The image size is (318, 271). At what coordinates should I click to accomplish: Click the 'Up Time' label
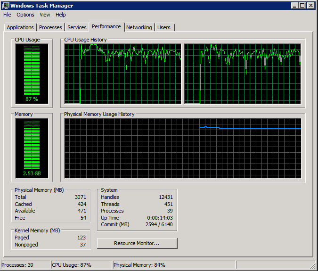pyautogui.click(x=110, y=218)
